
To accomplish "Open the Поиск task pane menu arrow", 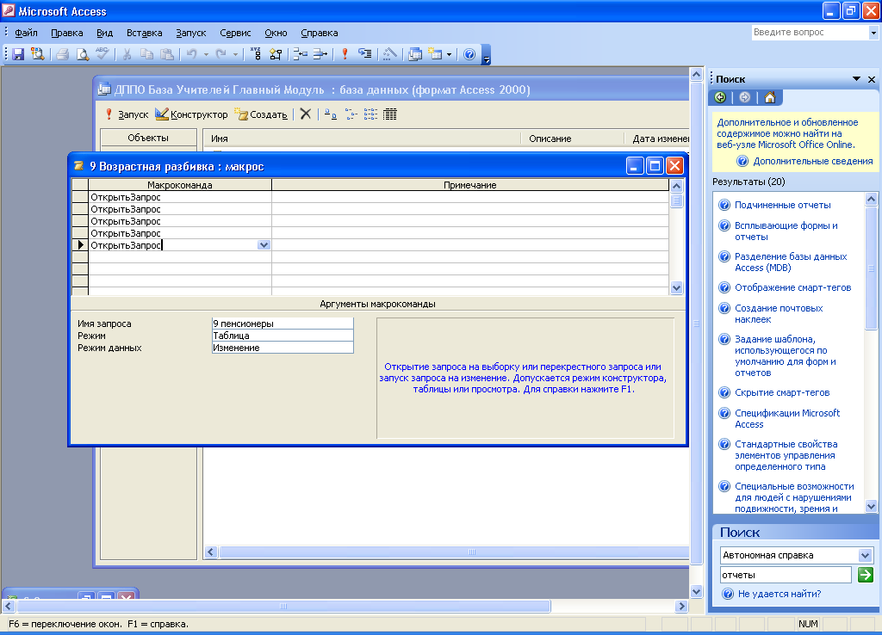I will [856, 79].
